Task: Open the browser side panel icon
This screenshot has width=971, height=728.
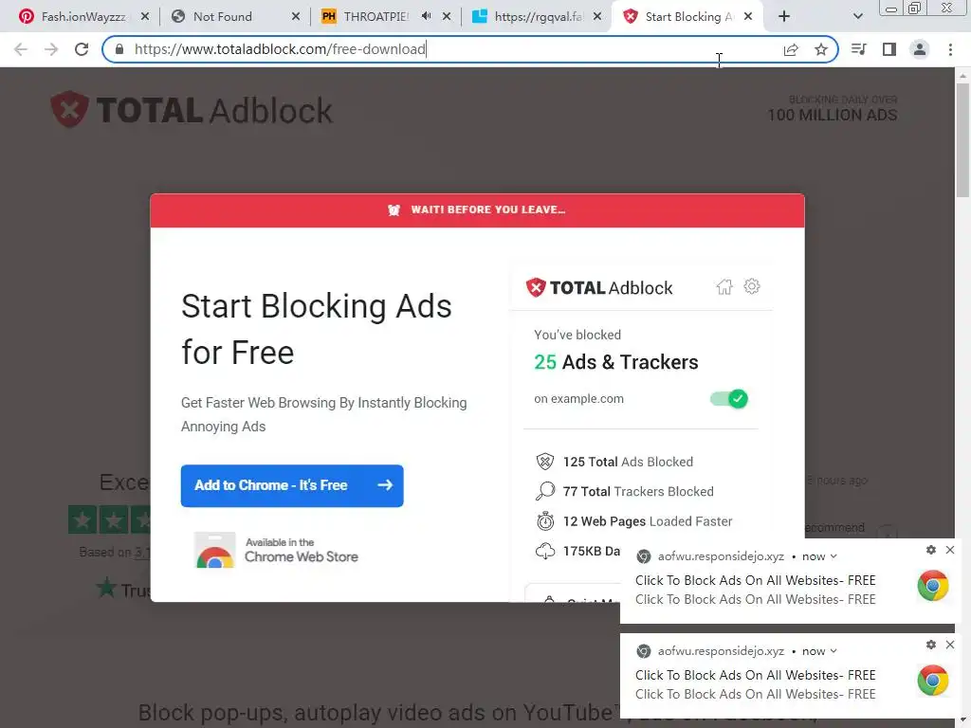Action: click(x=889, y=49)
